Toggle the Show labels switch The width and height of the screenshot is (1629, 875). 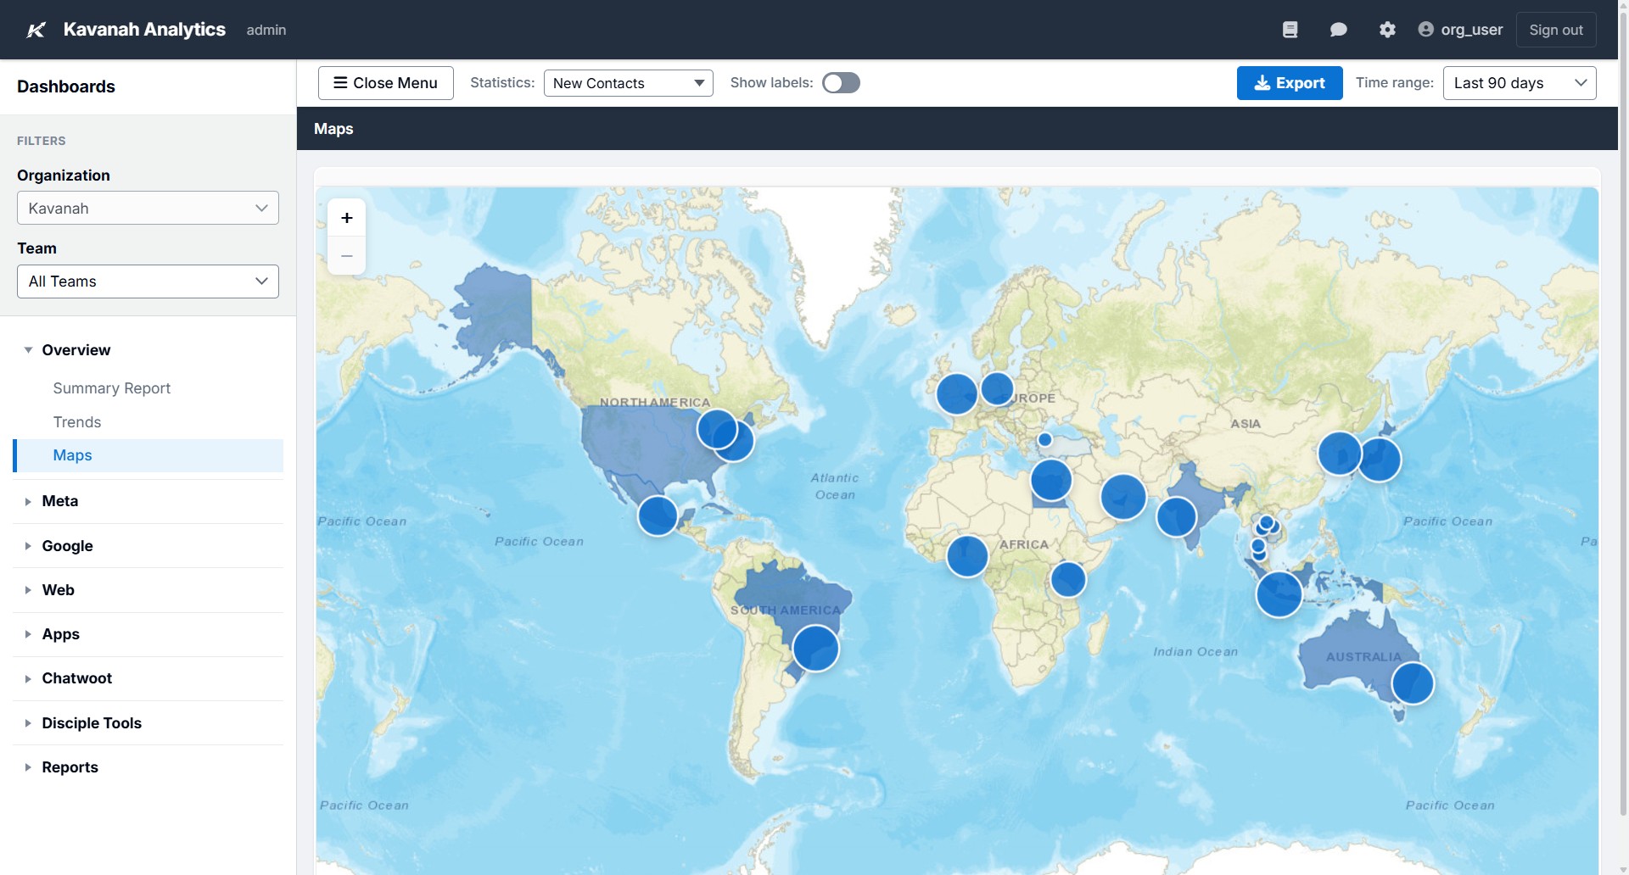tap(841, 82)
